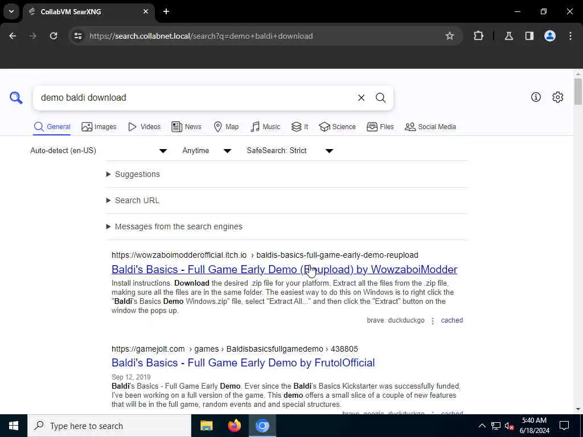Switch to the Images tab
The image size is (583, 437).
click(x=99, y=127)
